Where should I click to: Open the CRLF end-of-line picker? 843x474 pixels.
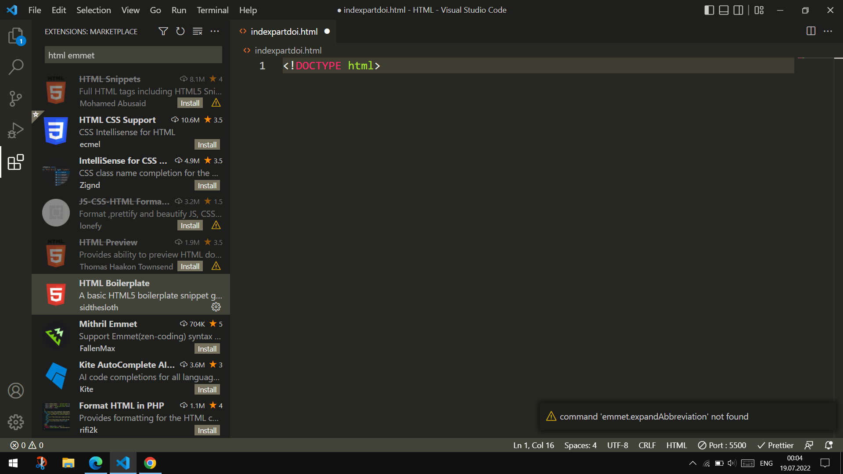pyautogui.click(x=647, y=445)
